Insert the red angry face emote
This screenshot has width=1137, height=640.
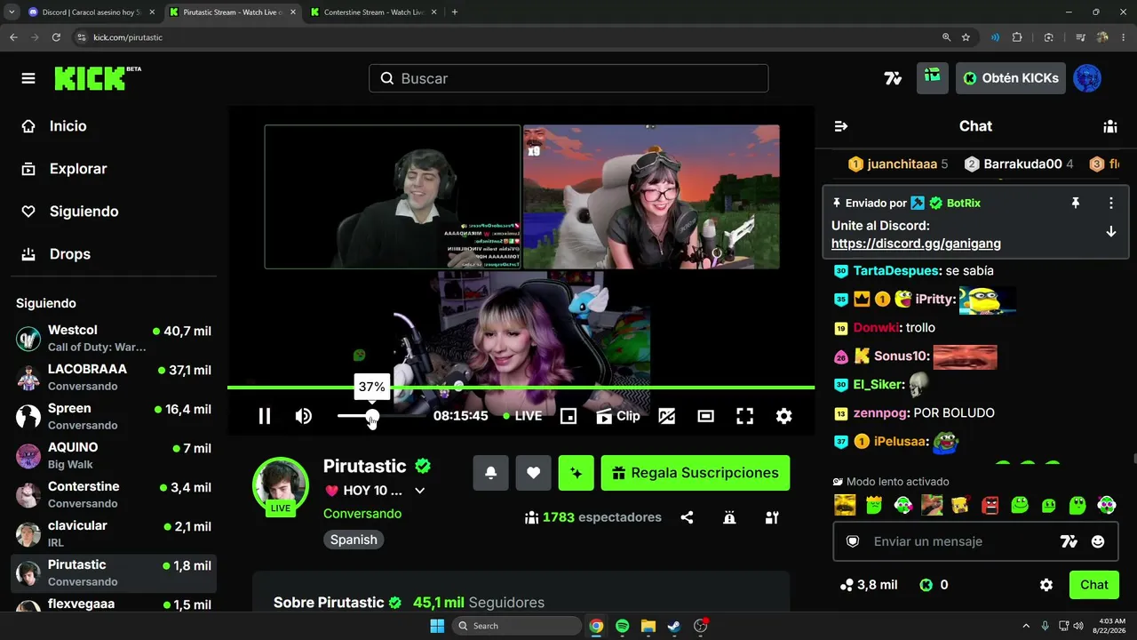coord(990,505)
